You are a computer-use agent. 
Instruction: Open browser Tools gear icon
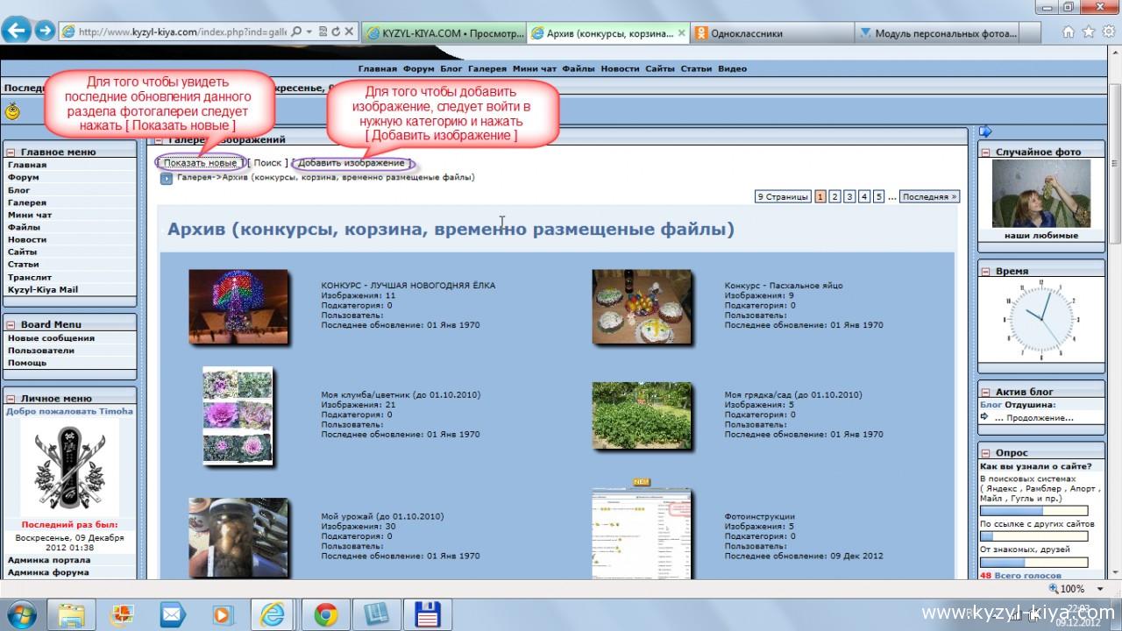pos(1107,32)
